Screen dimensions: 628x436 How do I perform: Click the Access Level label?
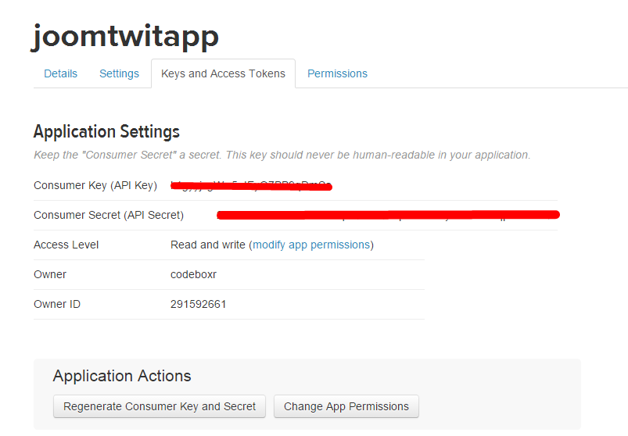click(x=66, y=245)
